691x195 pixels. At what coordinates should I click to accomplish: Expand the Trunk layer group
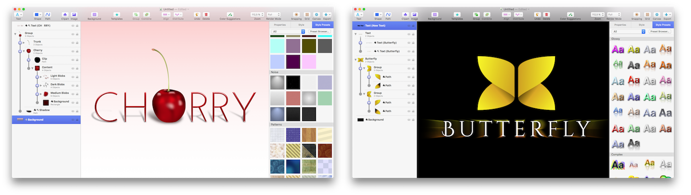click(24, 42)
